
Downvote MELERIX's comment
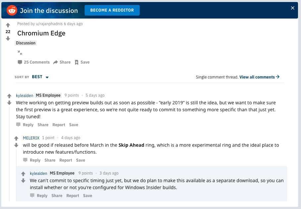(x=16, y=145)
